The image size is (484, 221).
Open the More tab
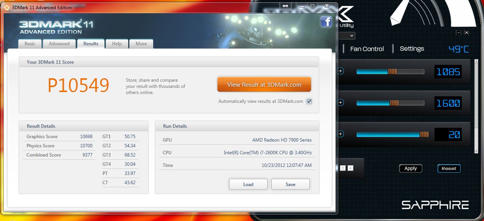click(141, 44)
